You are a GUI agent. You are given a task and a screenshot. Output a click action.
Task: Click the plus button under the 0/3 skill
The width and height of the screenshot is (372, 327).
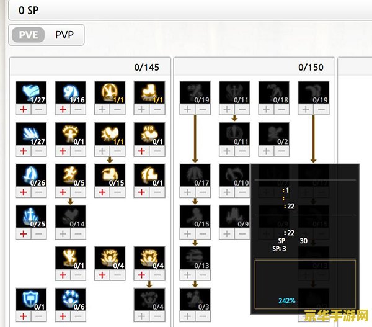187,316
